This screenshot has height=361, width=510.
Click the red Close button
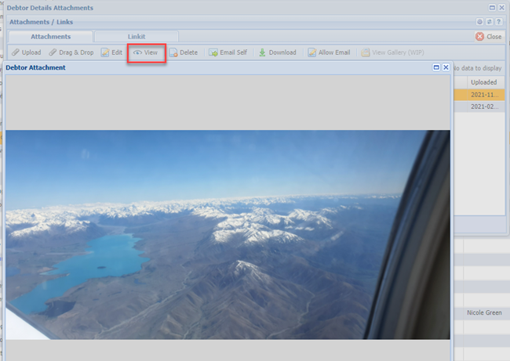pos(488,37)
